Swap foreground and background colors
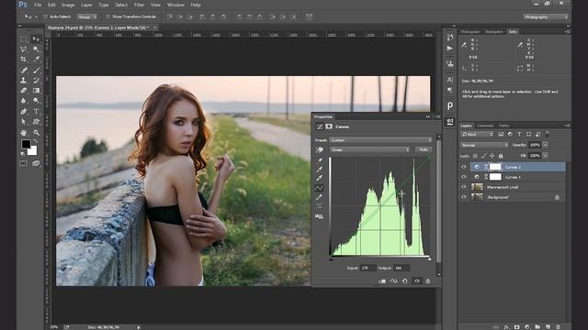The width and height of the screenshot is (588, 330). 35,141
